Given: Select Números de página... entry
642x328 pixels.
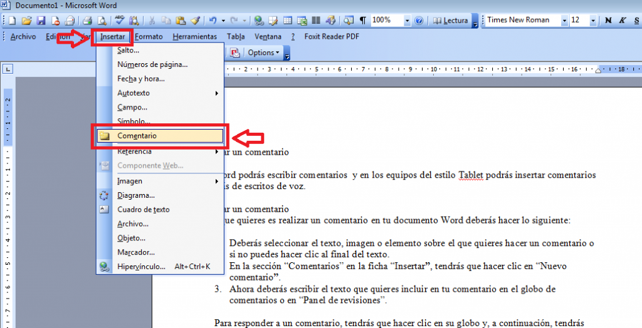Looking at the screenshot, I should pyautogui.click(x=160, y=64).
